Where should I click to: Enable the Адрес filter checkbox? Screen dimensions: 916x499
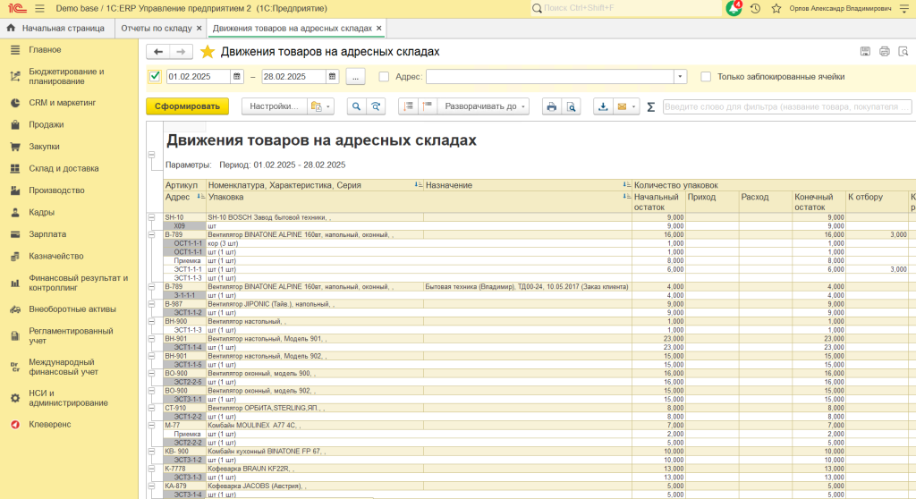pos(384,77)
